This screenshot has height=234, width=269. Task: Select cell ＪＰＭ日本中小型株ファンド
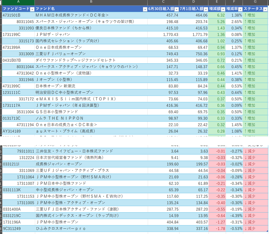point(92,183)
